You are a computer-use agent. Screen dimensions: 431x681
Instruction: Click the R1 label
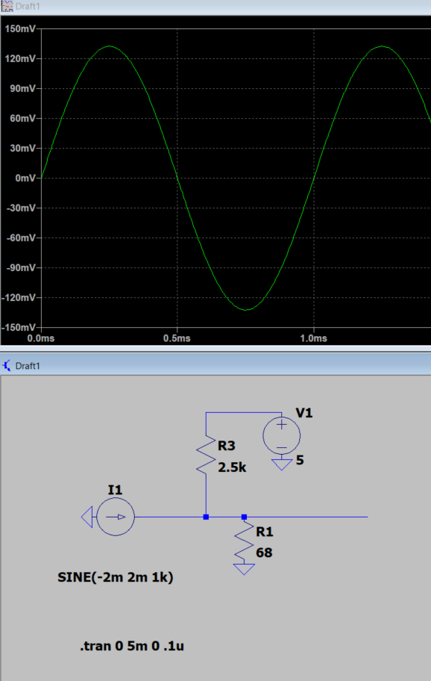265,532
